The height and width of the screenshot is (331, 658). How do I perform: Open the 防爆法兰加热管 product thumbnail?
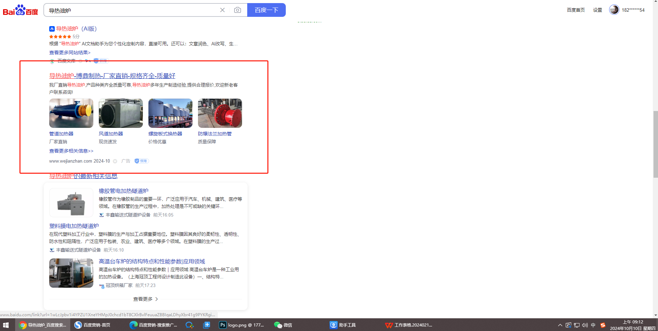point(220,113)
